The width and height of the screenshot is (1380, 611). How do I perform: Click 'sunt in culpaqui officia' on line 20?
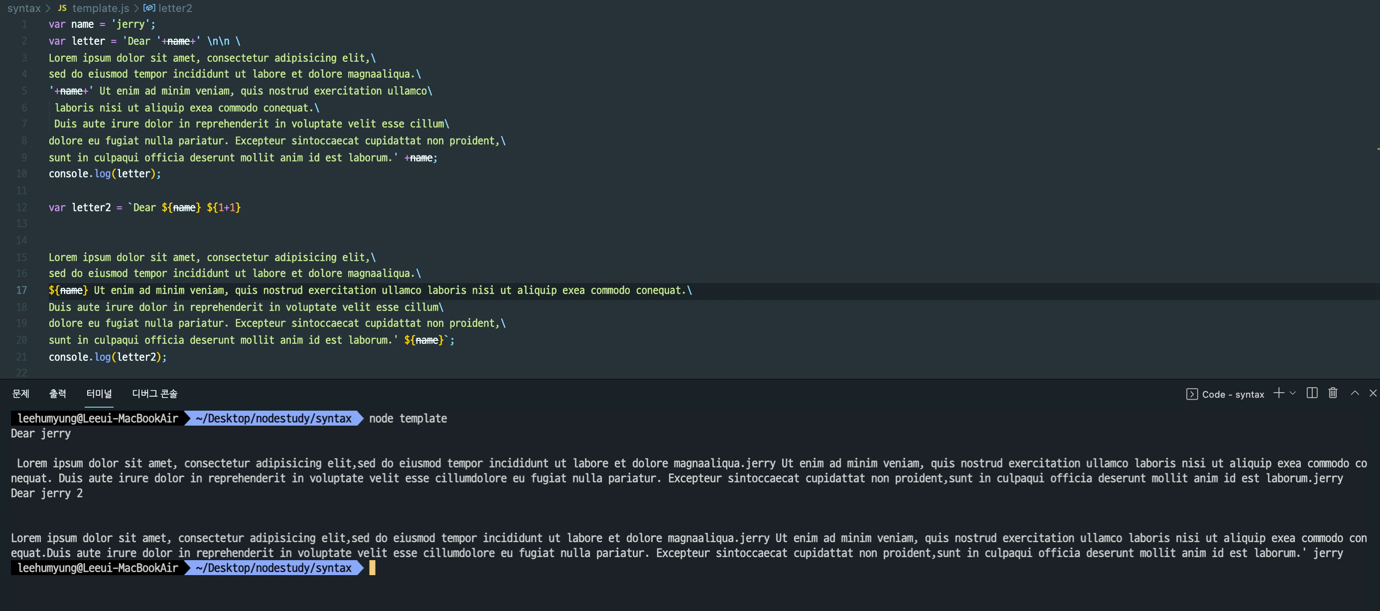click(x=116, y=340)
